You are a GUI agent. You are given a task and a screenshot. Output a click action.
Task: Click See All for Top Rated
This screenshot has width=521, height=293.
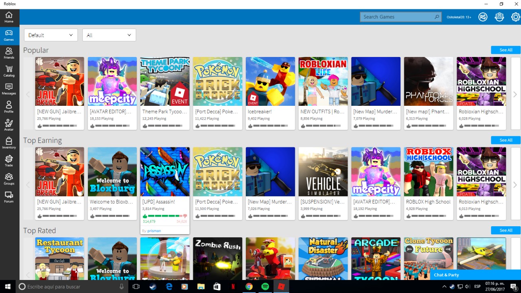coord(506,230)
